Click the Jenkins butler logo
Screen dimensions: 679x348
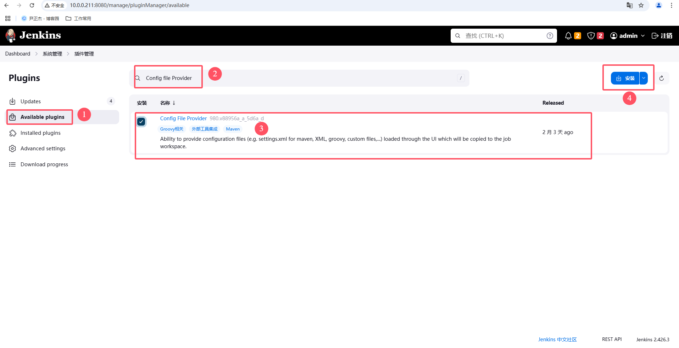[x=11, y=35]
